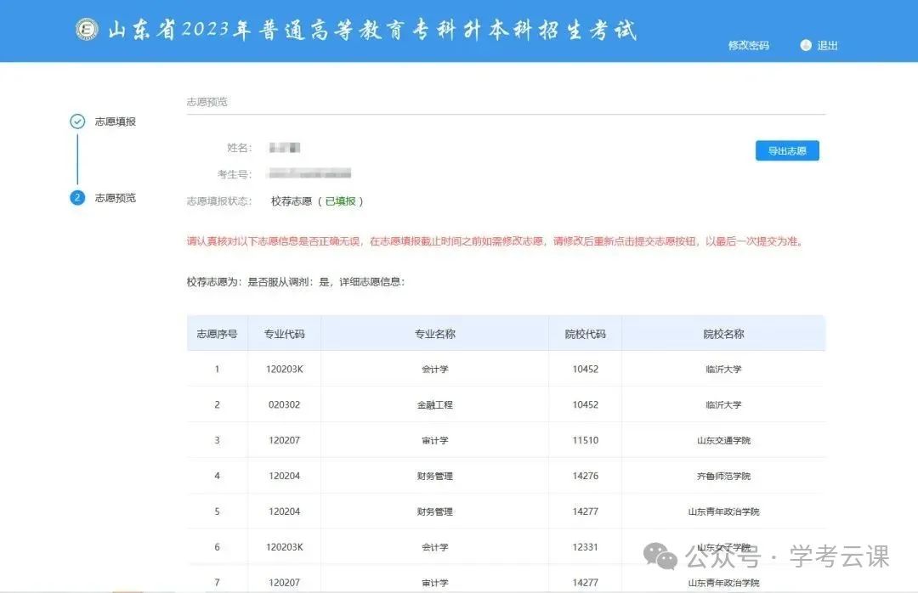
Task: Click the 专业名称 column header
Action: point(435,334)
